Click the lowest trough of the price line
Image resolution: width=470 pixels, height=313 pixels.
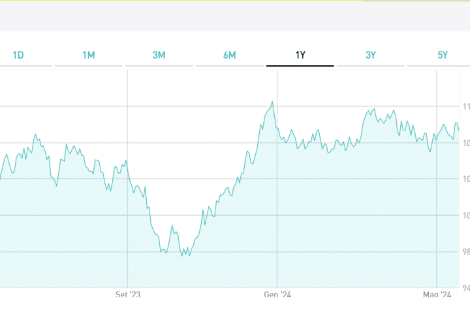click(x=182, y=256)
